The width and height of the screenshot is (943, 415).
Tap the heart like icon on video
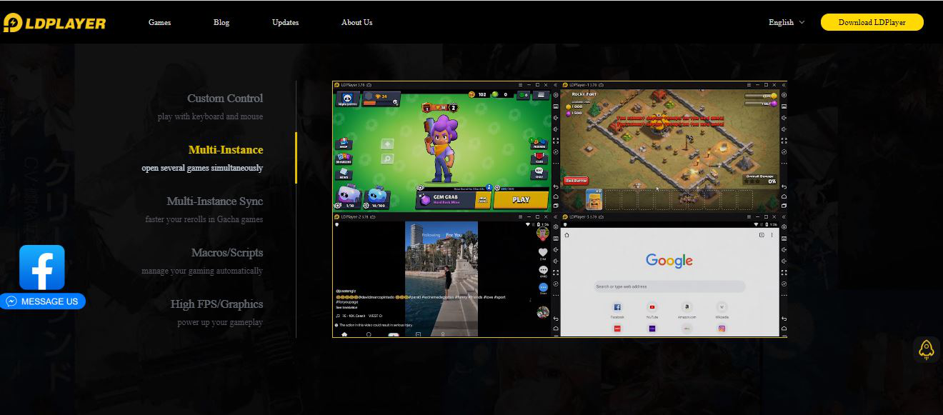(543, 252)
